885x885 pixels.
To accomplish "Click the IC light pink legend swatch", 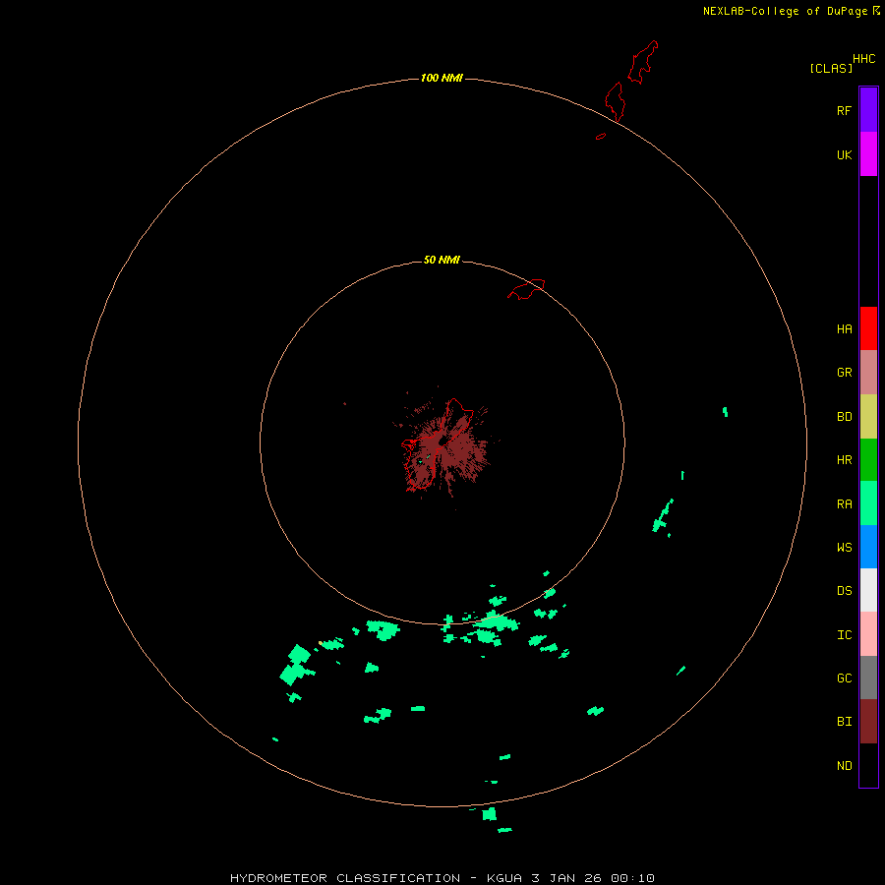I will (x=868, y=634).
